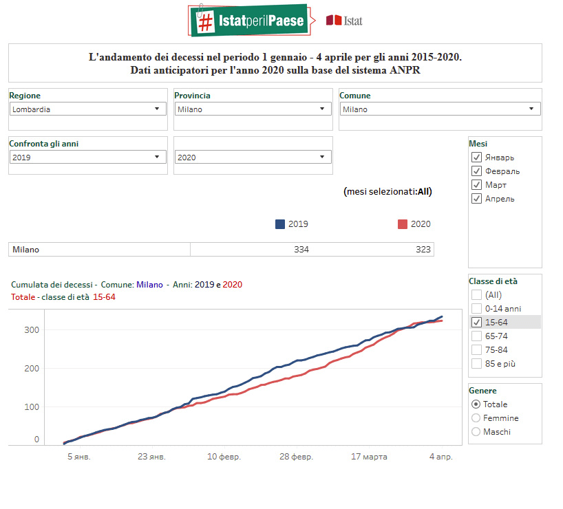Click the blue 2019 legend swatch
The width and height of the screenshot is (563, 509).
click(x=280, y=224)
